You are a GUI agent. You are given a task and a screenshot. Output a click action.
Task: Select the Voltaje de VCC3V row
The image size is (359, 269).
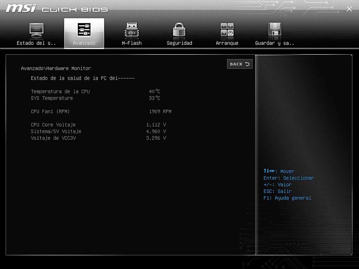tap(98, 138)
